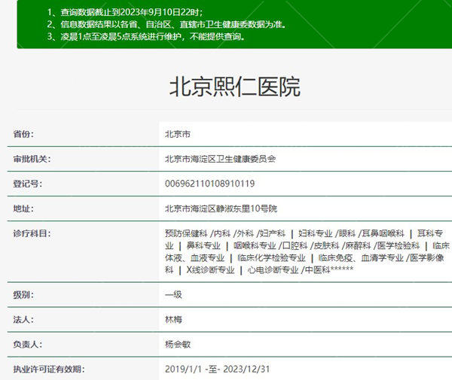Click the 临床化学检验专业 entry
This screenshot has width=452, height=380.
271,257
